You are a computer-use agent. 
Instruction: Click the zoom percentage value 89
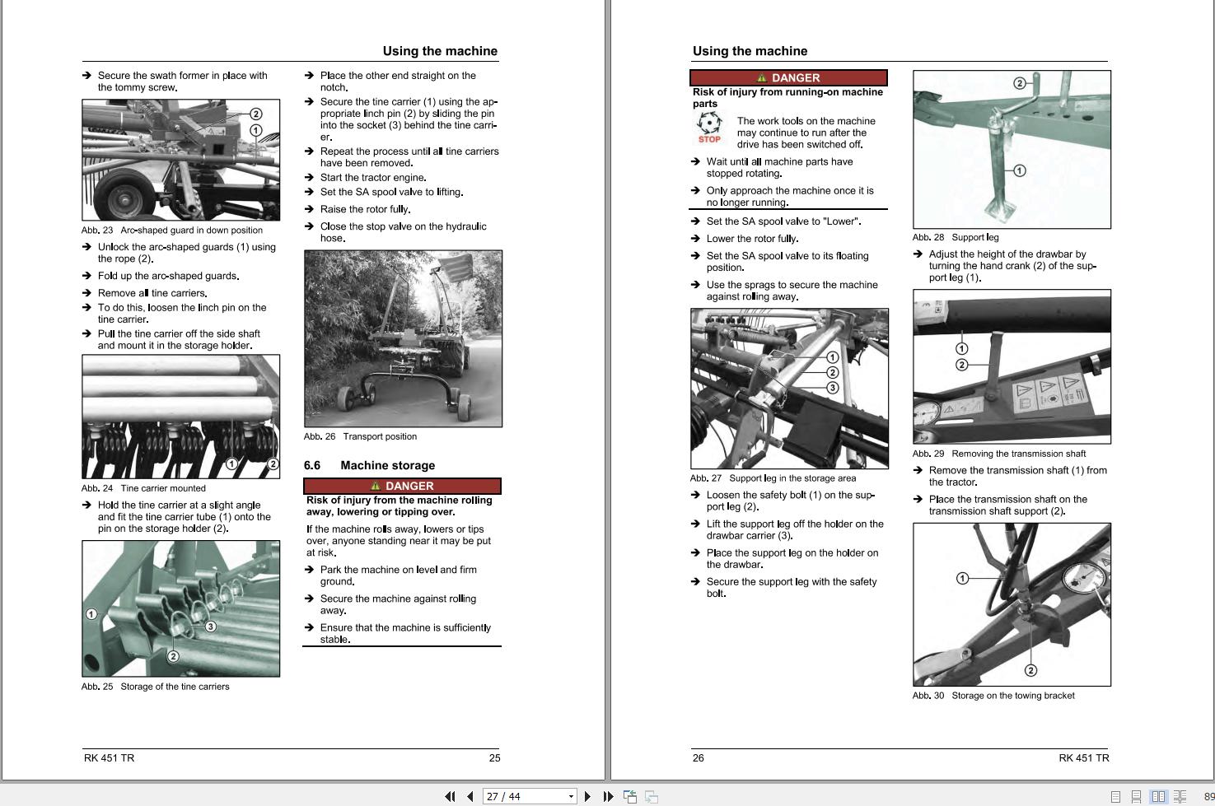tap(1208, 797)
